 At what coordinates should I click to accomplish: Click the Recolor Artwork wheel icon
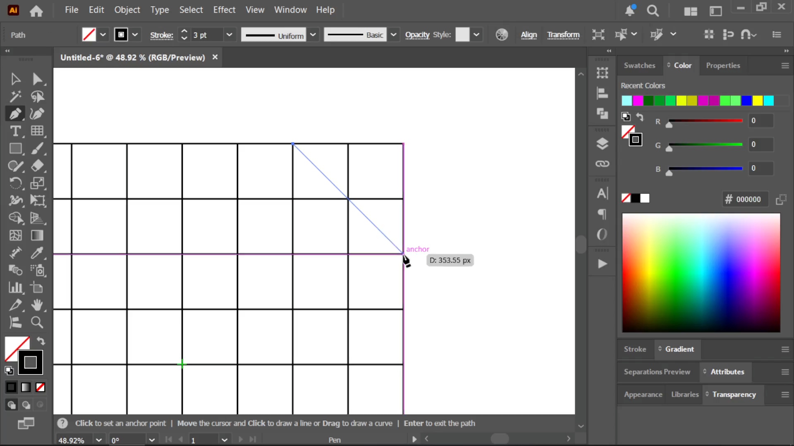(502, 35)
